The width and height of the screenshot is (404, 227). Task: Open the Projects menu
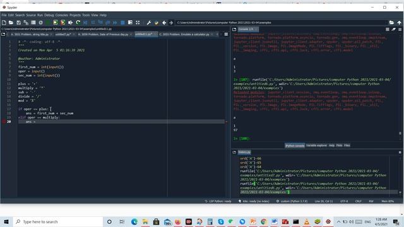75,15
